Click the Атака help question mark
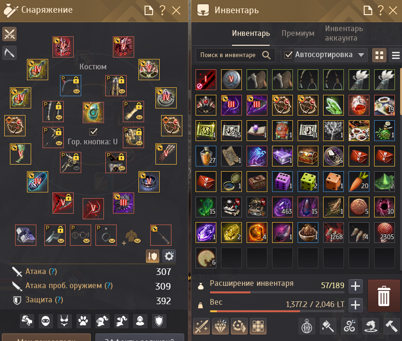Screen dimensions: 402x341 [53, 271]
